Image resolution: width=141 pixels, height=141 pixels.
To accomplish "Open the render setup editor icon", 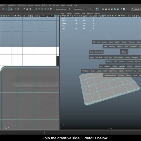I will pos(118,9).
